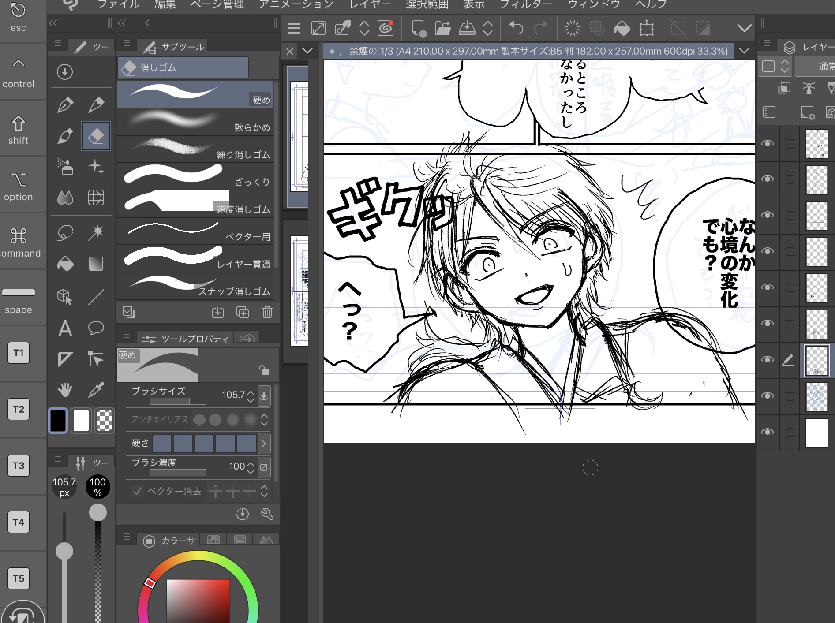Toggle lock icon in tool property preview

[264, 369]
